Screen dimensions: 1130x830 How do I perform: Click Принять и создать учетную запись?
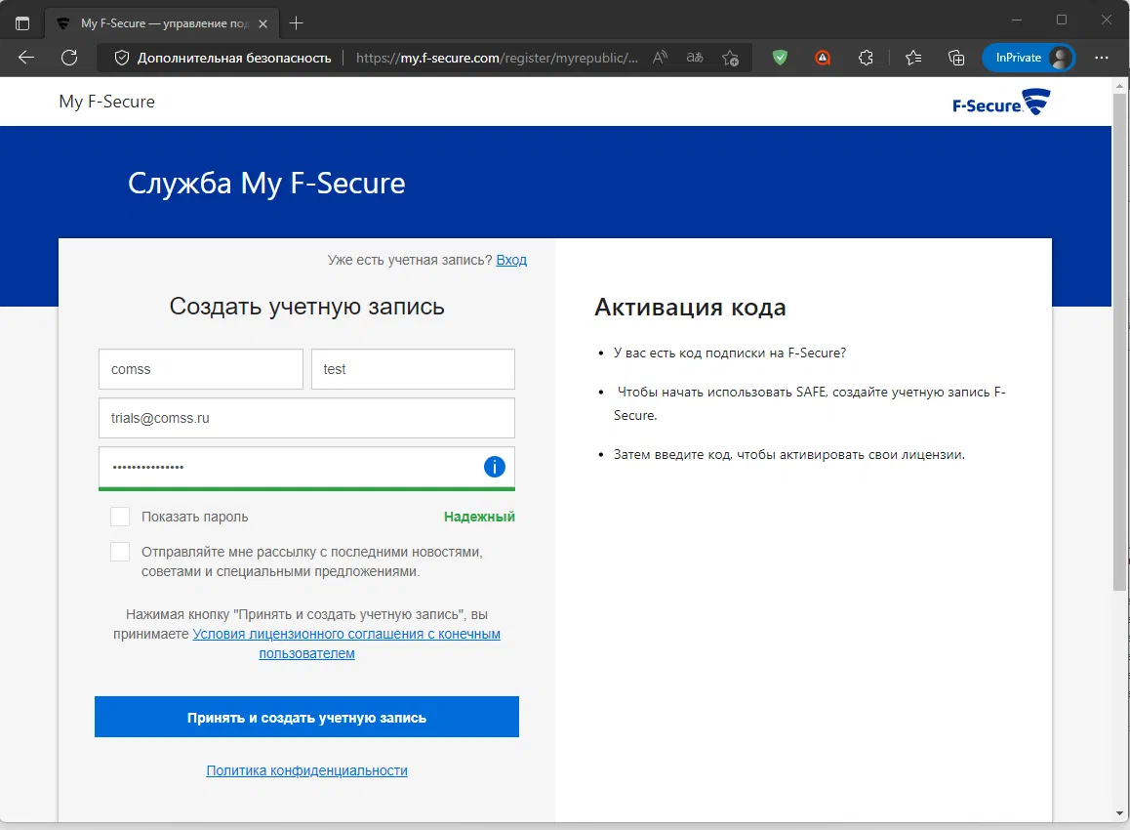click(306, 716)
